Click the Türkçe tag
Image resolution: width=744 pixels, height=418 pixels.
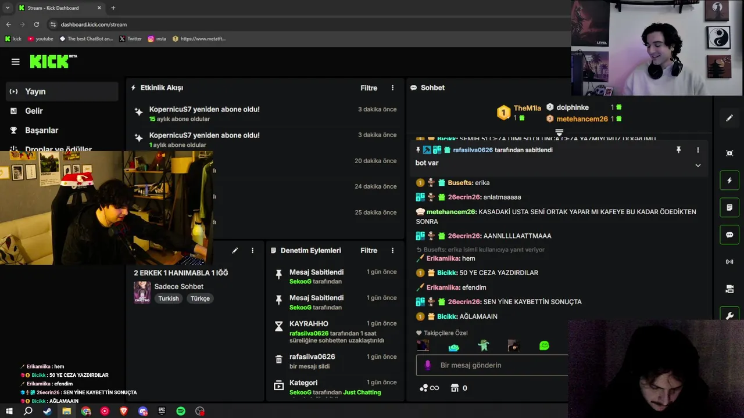tap(200, 298)
